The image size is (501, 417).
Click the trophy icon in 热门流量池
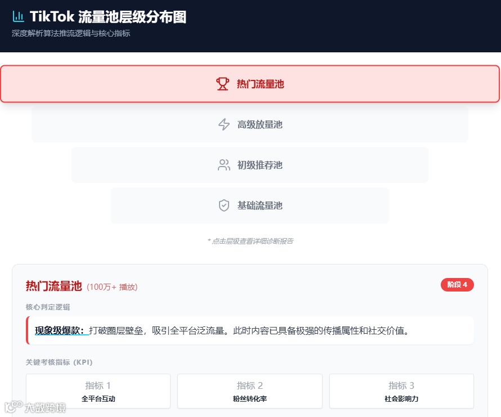[222, 84]
